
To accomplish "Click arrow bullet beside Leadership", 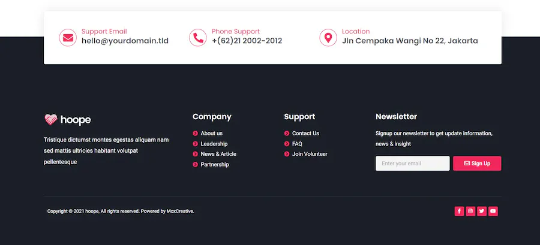I will 195,144.
